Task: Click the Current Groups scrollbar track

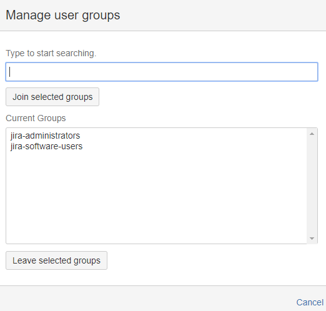Action: pos(312,186)
